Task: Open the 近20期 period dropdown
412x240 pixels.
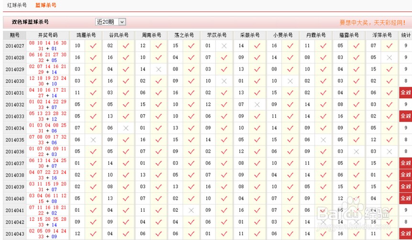Action: (x=110, y=22)
